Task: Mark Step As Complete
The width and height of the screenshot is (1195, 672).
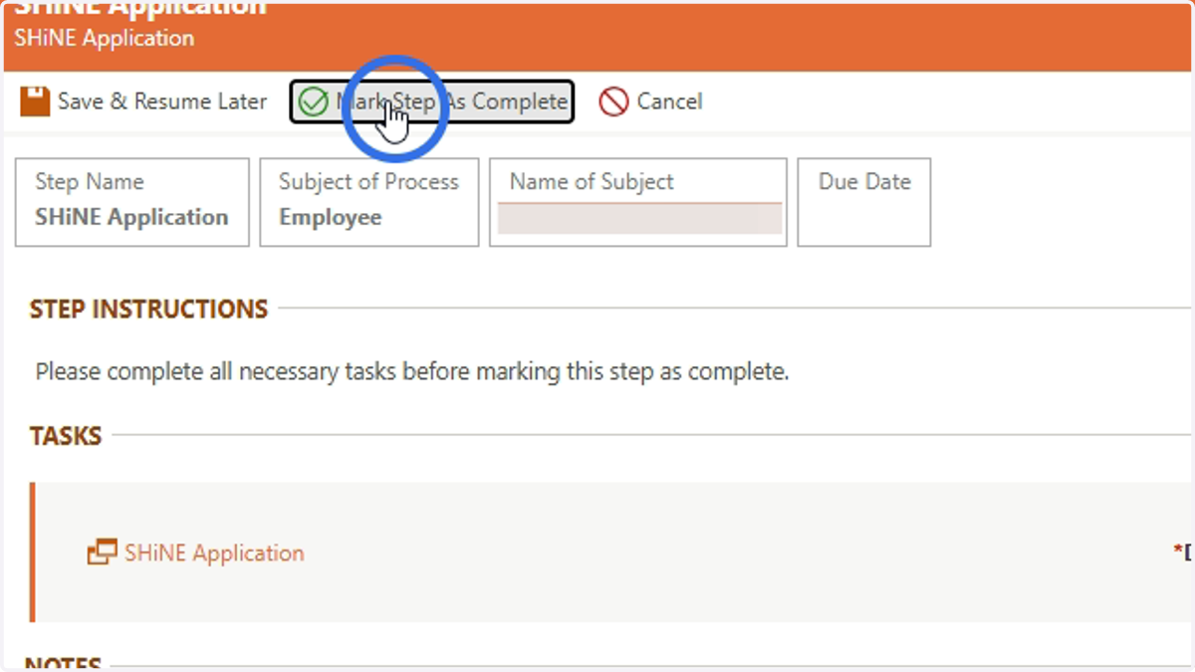Action: tap(432, 102)
